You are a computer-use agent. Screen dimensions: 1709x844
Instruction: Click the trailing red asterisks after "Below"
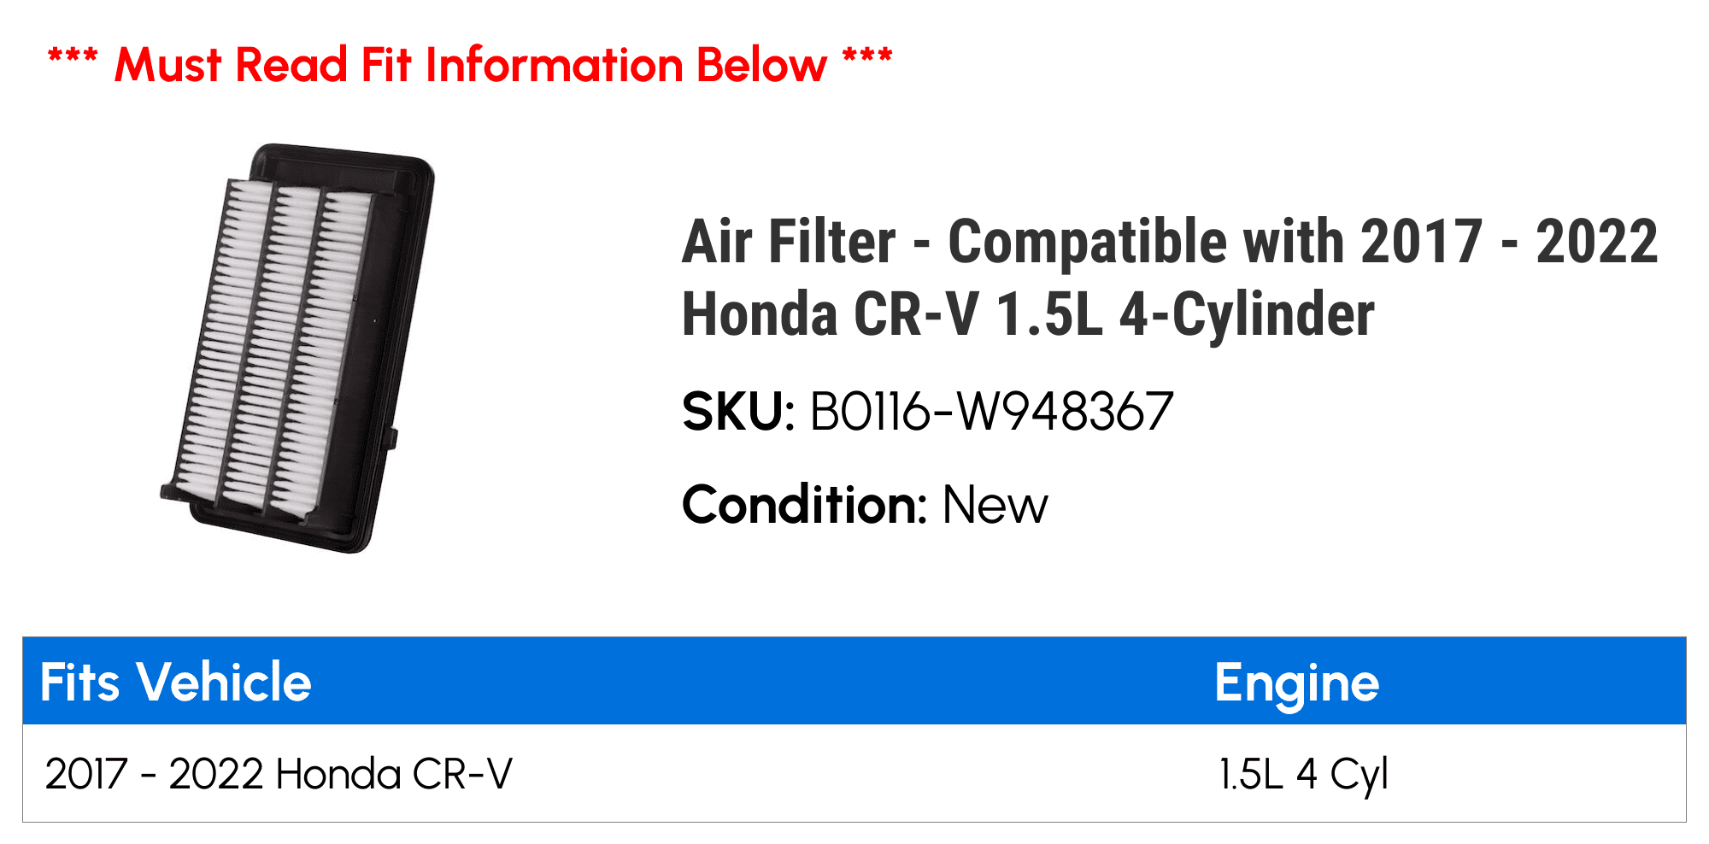(866, 60)
